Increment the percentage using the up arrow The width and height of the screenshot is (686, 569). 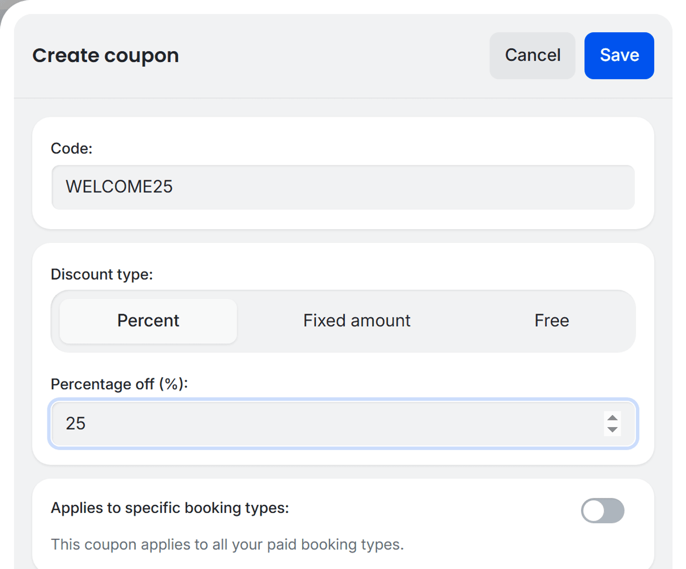click(x=612, y=419)
